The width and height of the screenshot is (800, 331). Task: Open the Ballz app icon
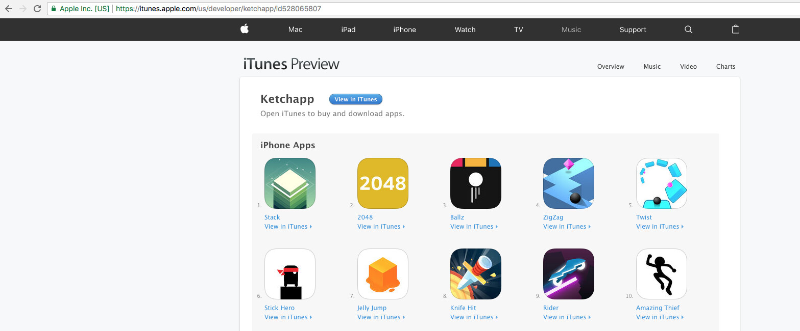click(476, 183)
